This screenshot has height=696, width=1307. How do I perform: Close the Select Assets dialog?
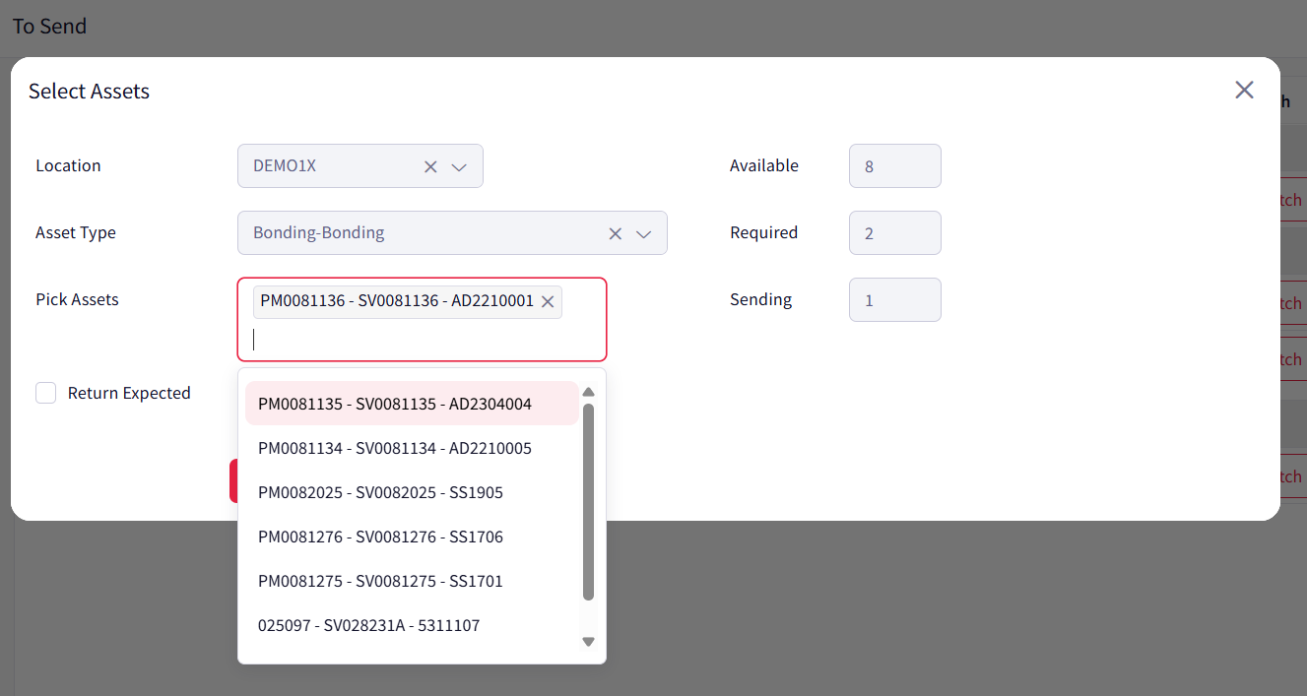[x=1244, y=91]
